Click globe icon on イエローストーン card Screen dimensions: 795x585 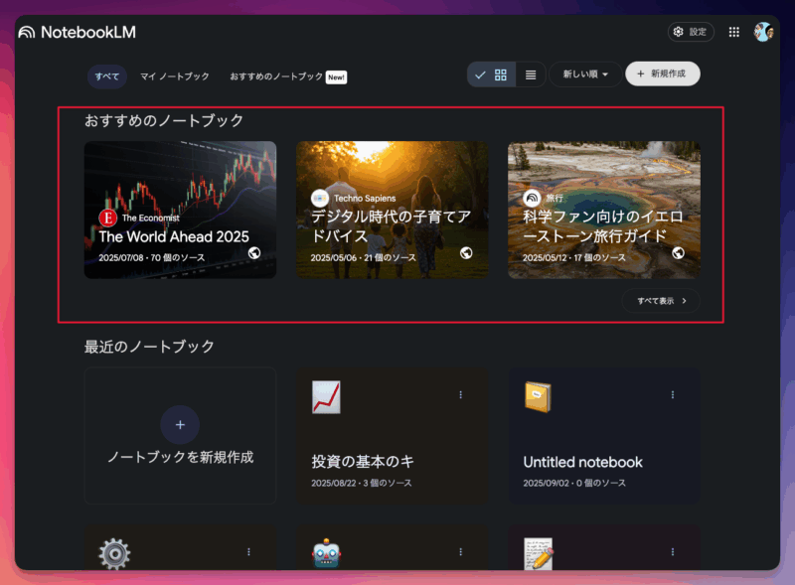click(678, 253)
